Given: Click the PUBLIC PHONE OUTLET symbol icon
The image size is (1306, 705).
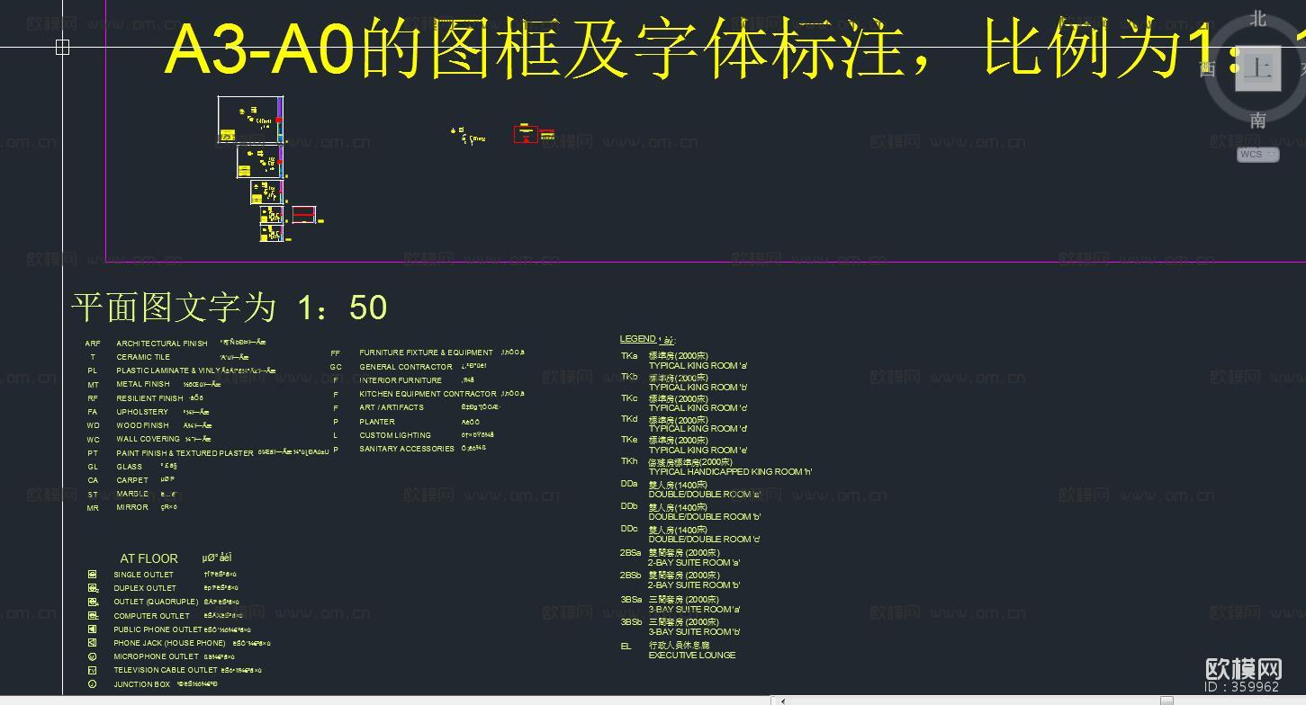Looking at the screenshot, I should [93, 629].
